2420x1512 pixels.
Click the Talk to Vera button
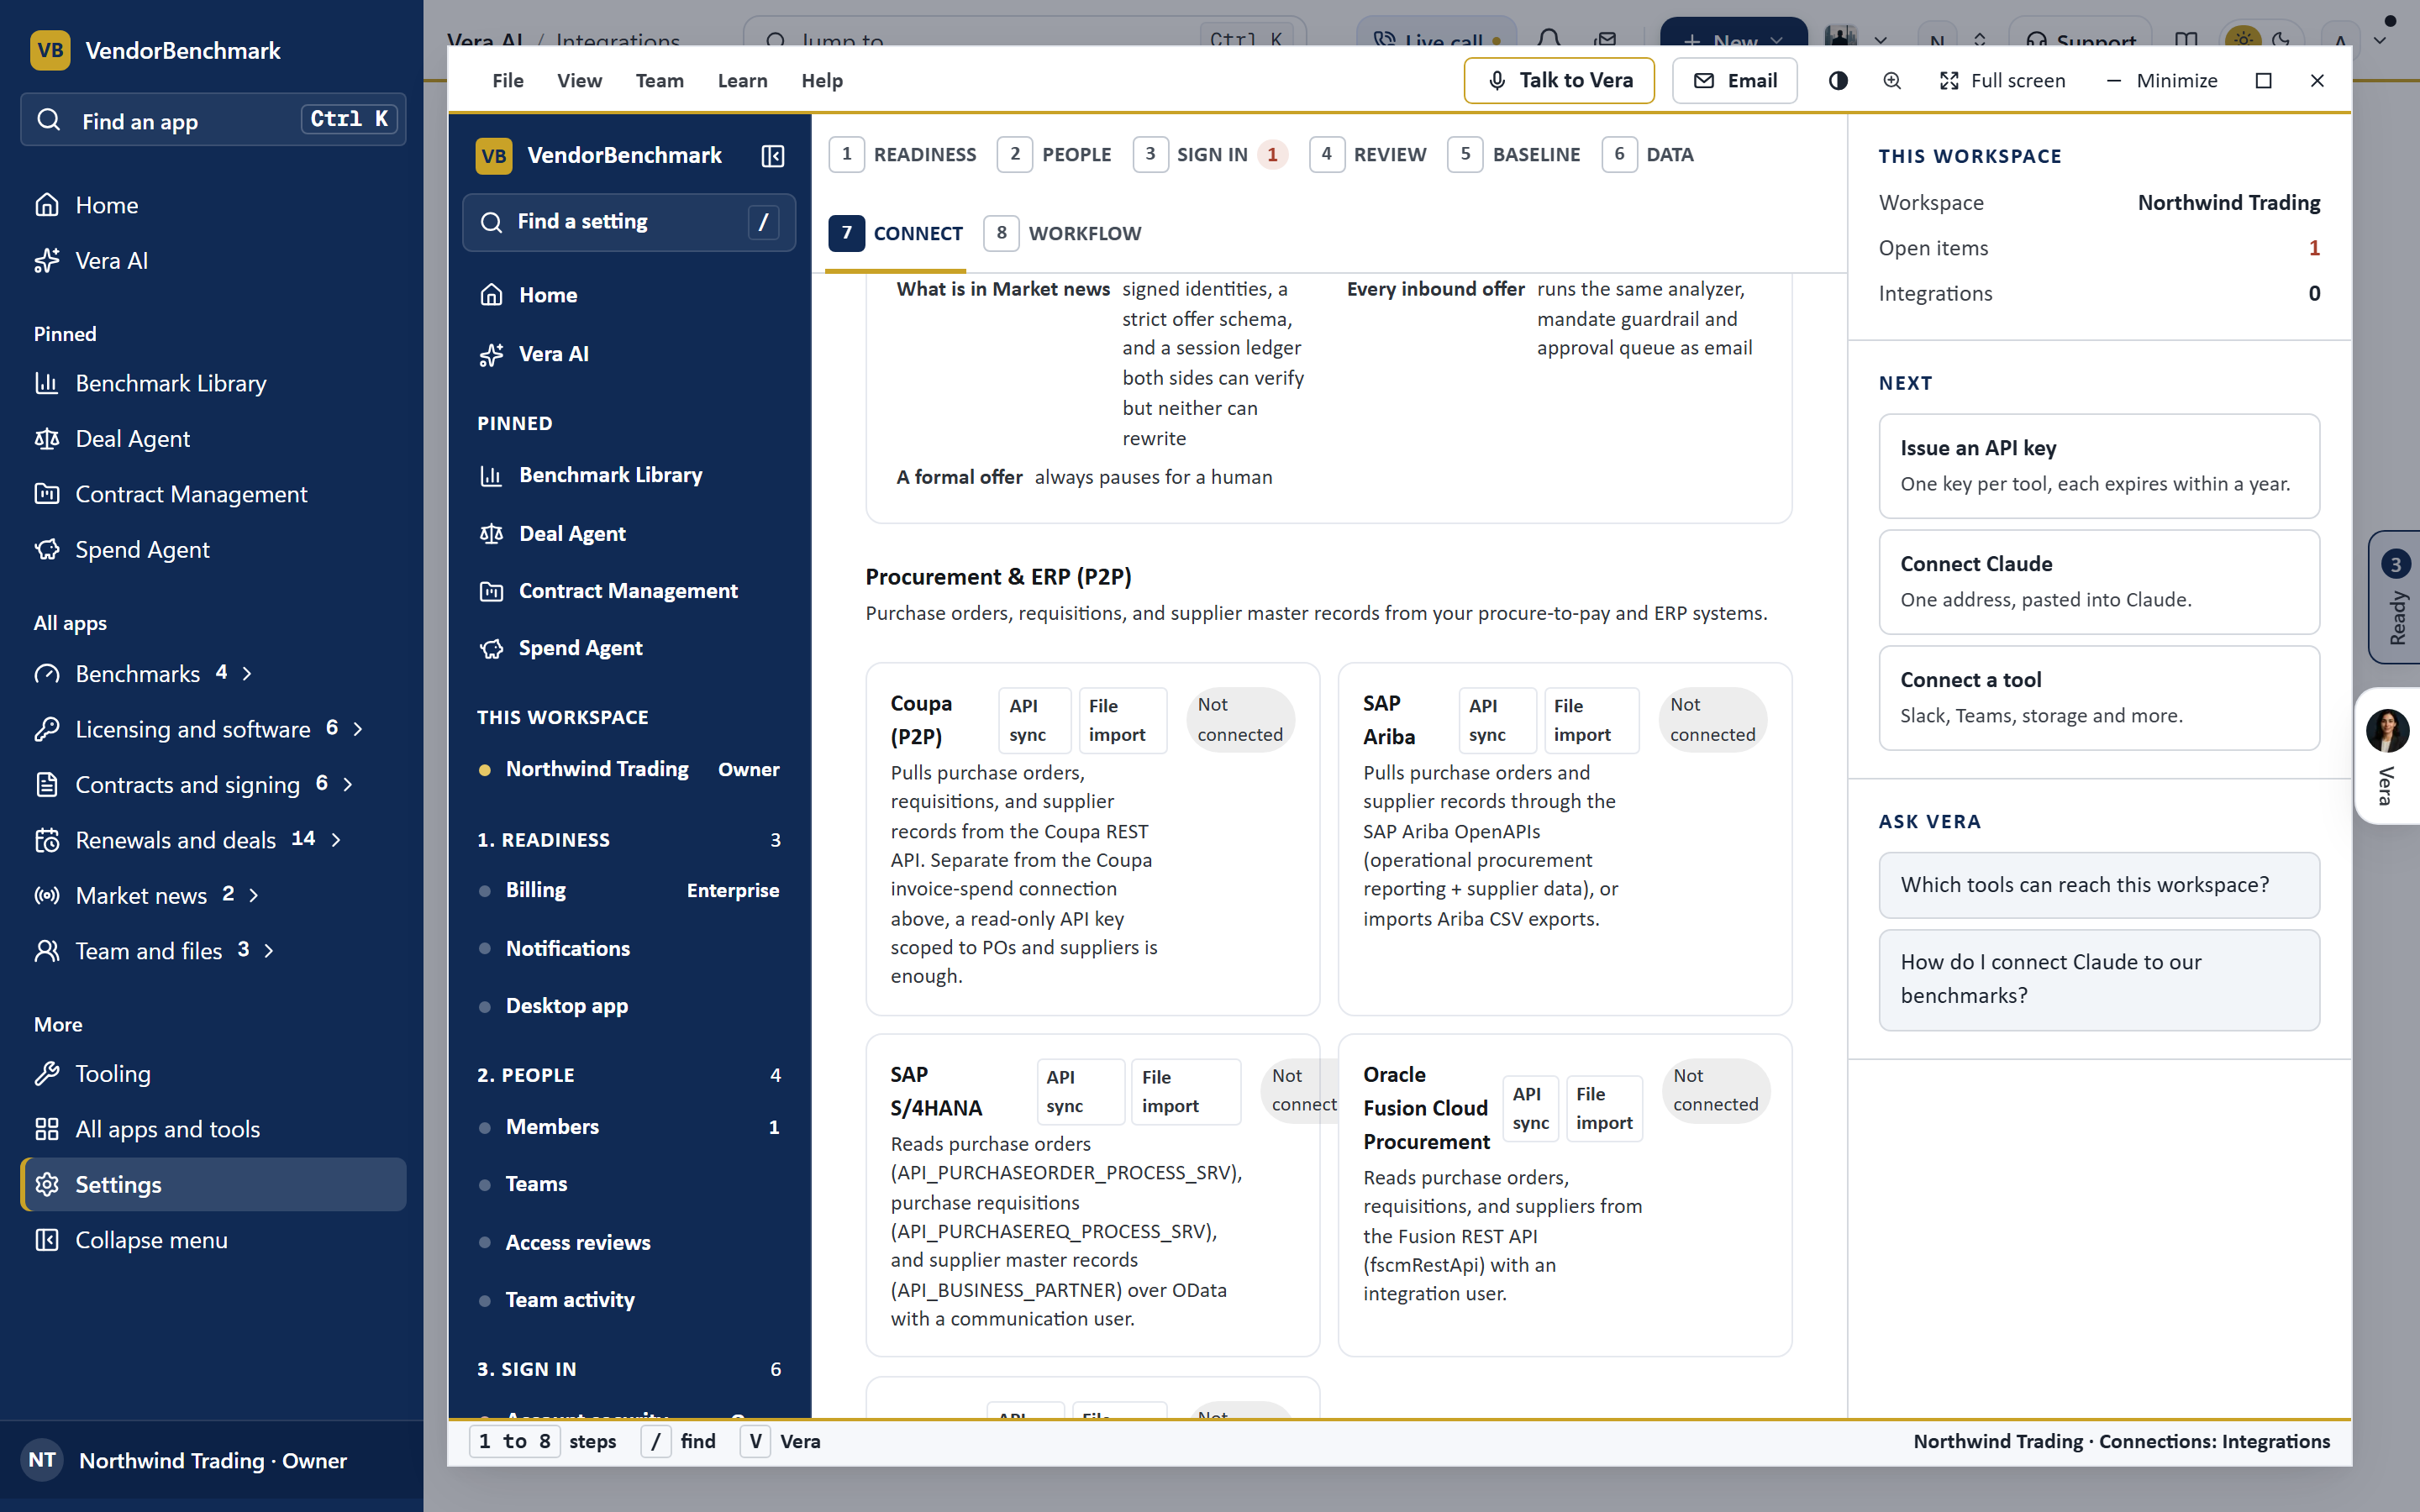(1559, 81)
